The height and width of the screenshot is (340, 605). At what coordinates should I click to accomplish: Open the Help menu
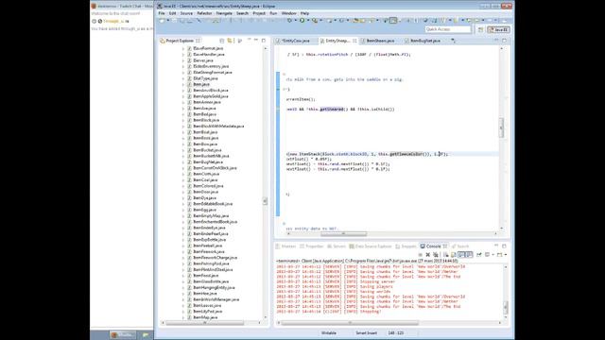pos(304,13)
